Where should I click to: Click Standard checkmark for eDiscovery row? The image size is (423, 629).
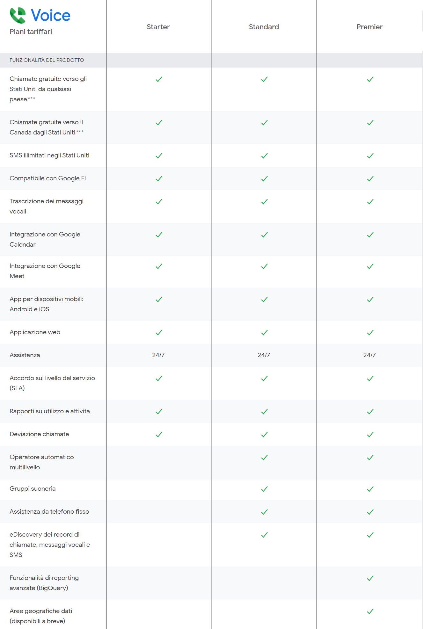click(264, 535)
